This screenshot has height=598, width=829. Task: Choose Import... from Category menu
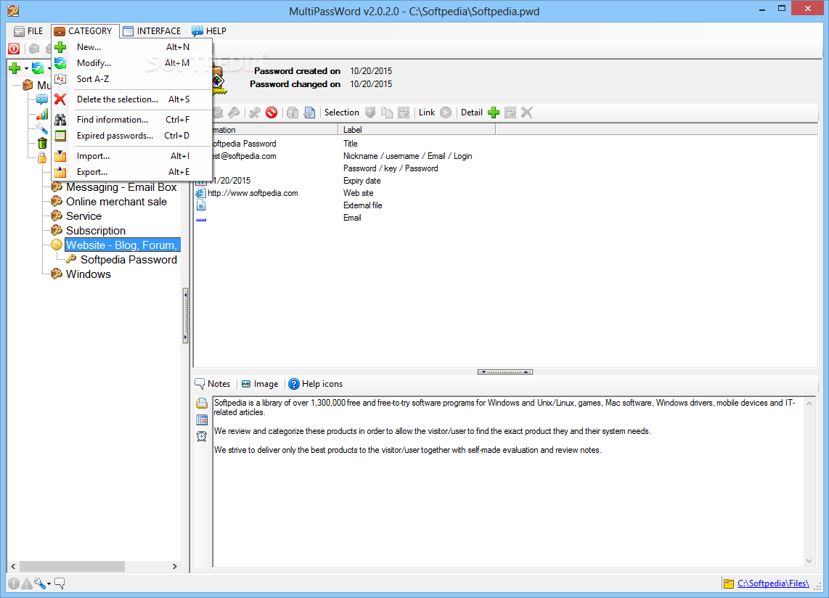(132, 156)
